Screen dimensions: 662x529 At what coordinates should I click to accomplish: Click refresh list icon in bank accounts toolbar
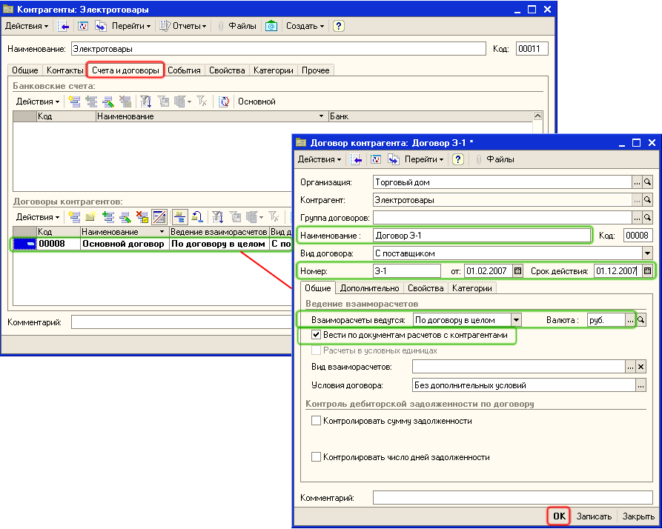[x=224, y=102]
